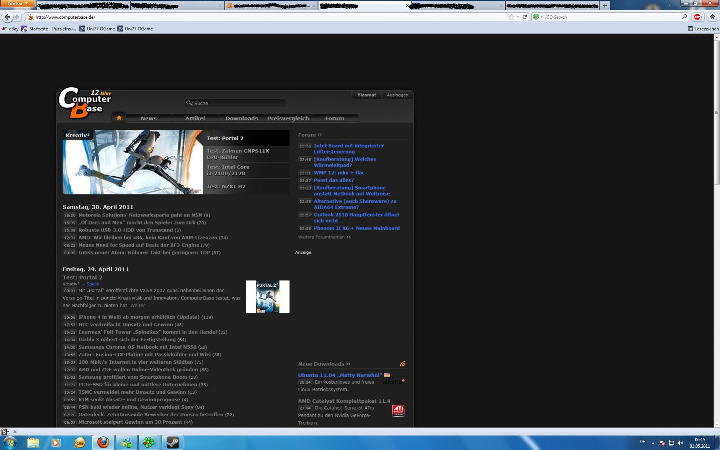Click the network tray icon
Image resolution: width=720 pixels, height=450 pixels.
point(671,443)
